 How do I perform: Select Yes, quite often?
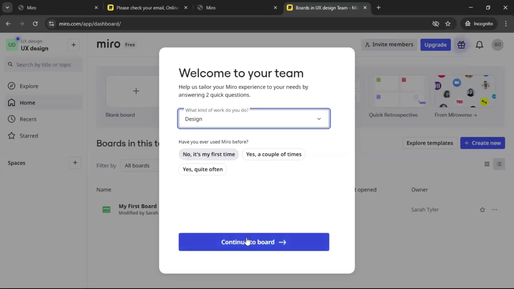(x=203, y=169)
